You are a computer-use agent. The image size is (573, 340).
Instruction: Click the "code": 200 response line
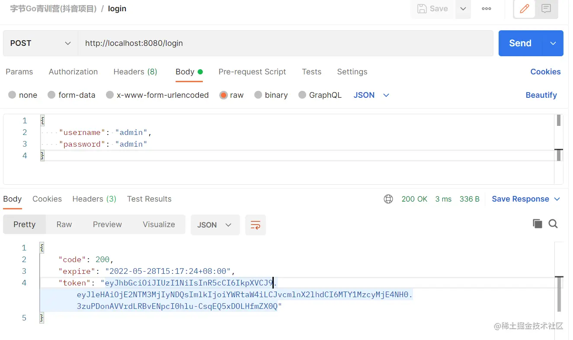(x=86, y=260)
